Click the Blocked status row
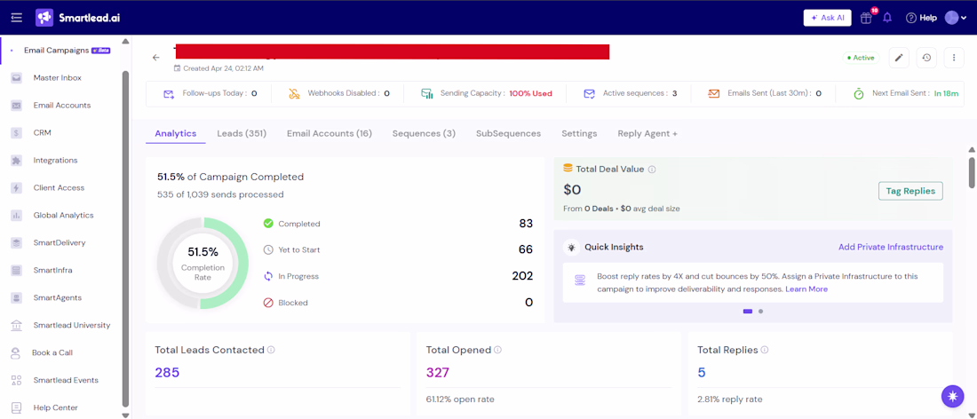The width and height of the screenshot is (977, 419). point(398,303)
